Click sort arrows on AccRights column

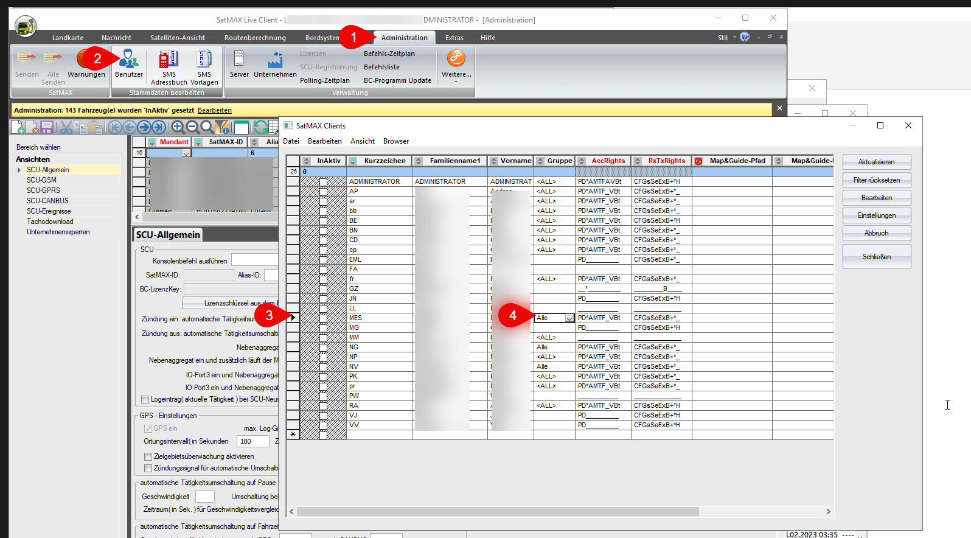tap(582, 161)
